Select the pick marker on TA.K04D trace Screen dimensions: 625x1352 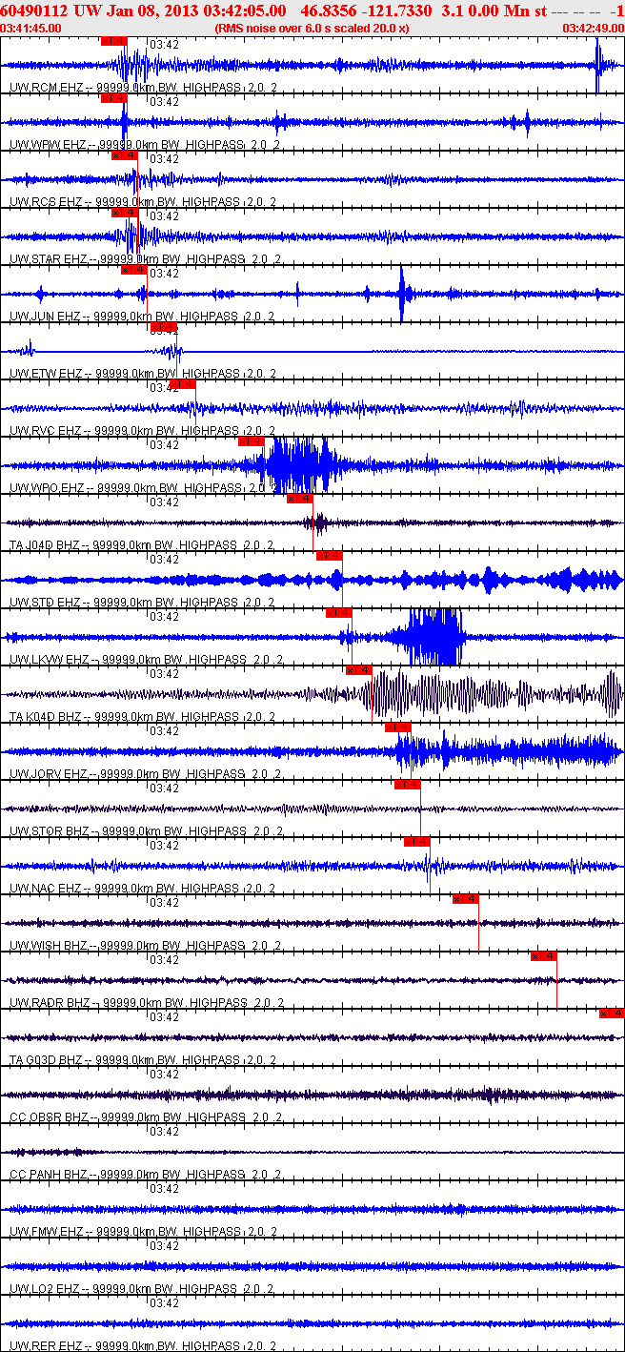pyautogui.click(x=358, y=670)
